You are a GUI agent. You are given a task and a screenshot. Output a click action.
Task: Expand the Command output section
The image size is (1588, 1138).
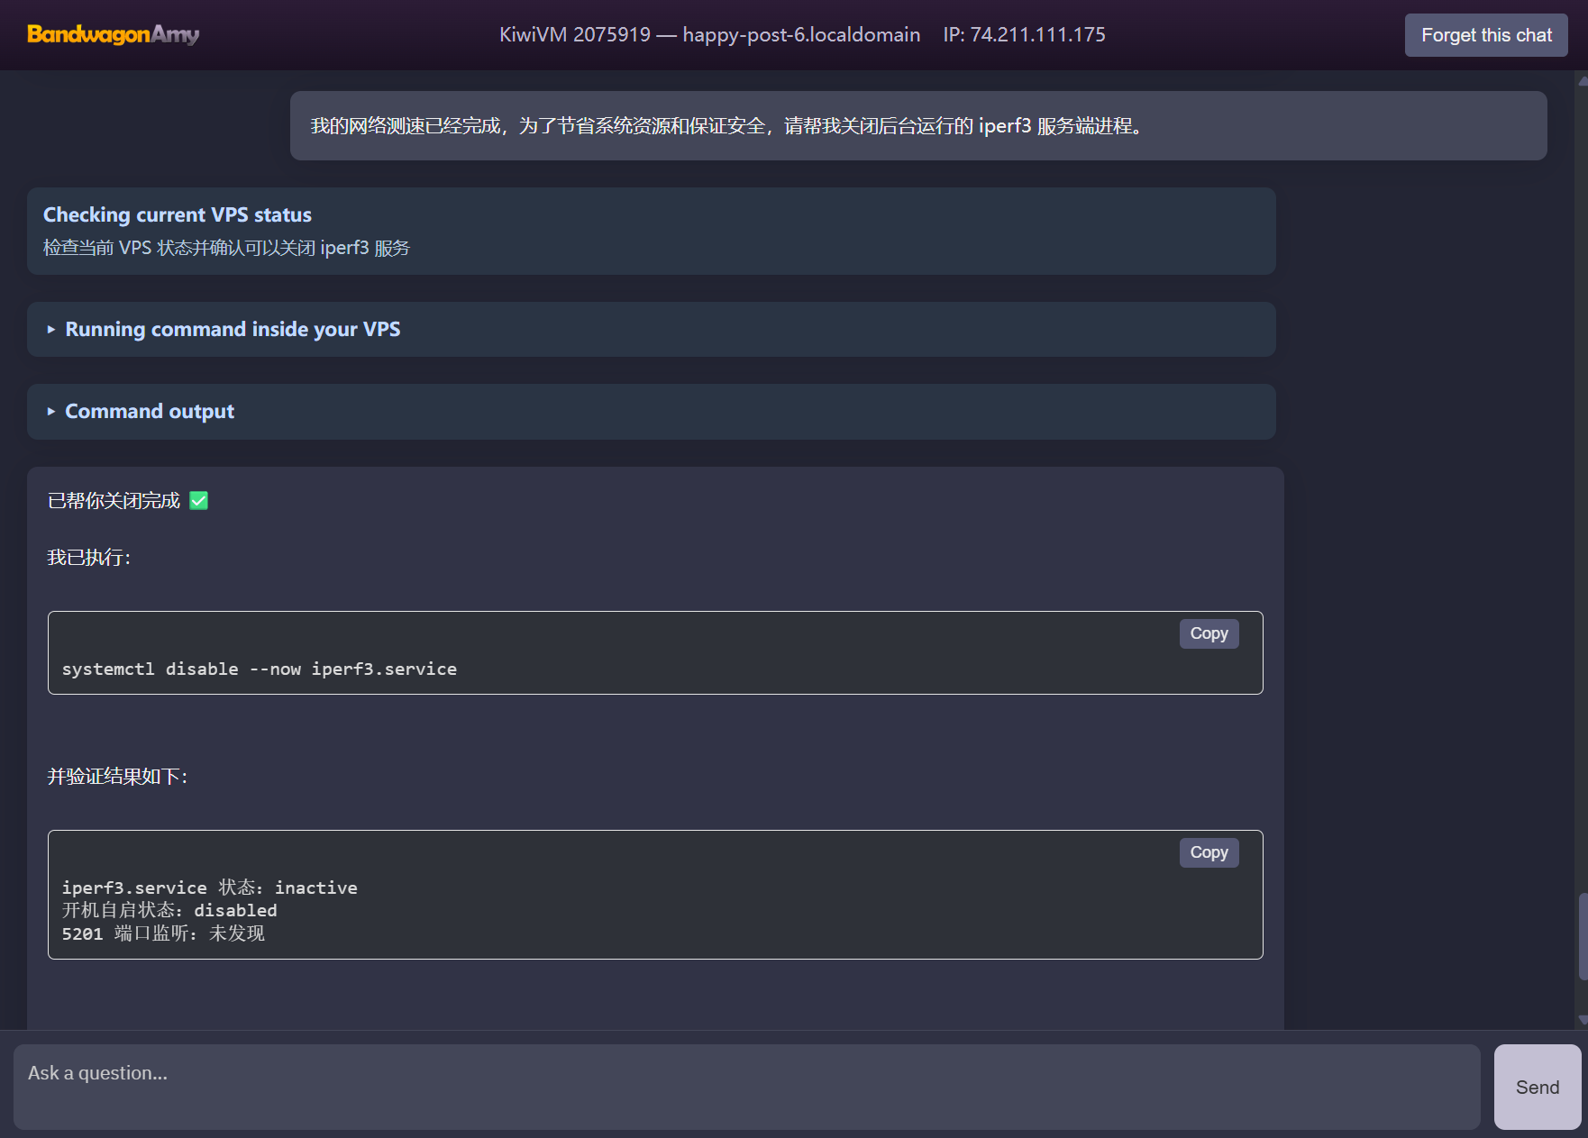tap(651, 412)
